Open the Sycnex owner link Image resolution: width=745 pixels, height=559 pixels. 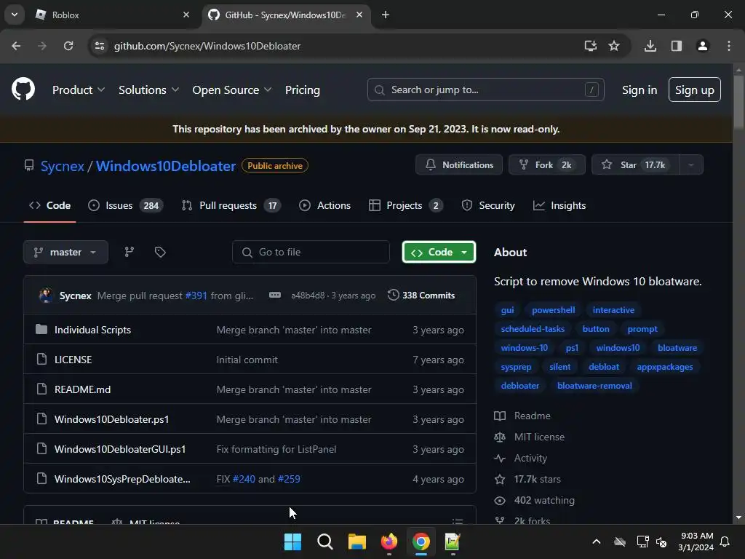63,166
